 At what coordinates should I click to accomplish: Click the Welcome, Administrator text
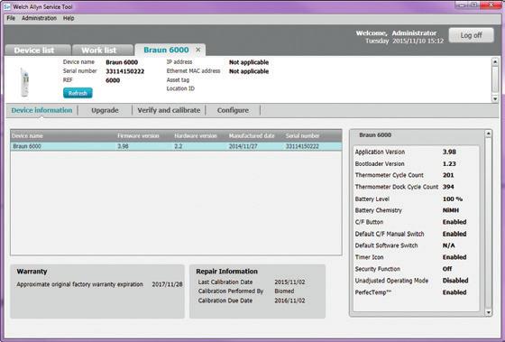[396, 32]
